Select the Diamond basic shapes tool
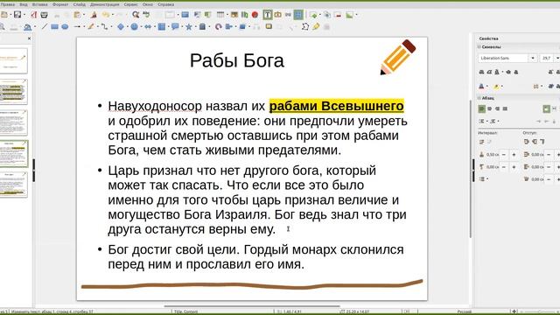Image resolution: width=560 pixels, height=315 pixels. tap(121, 27)
